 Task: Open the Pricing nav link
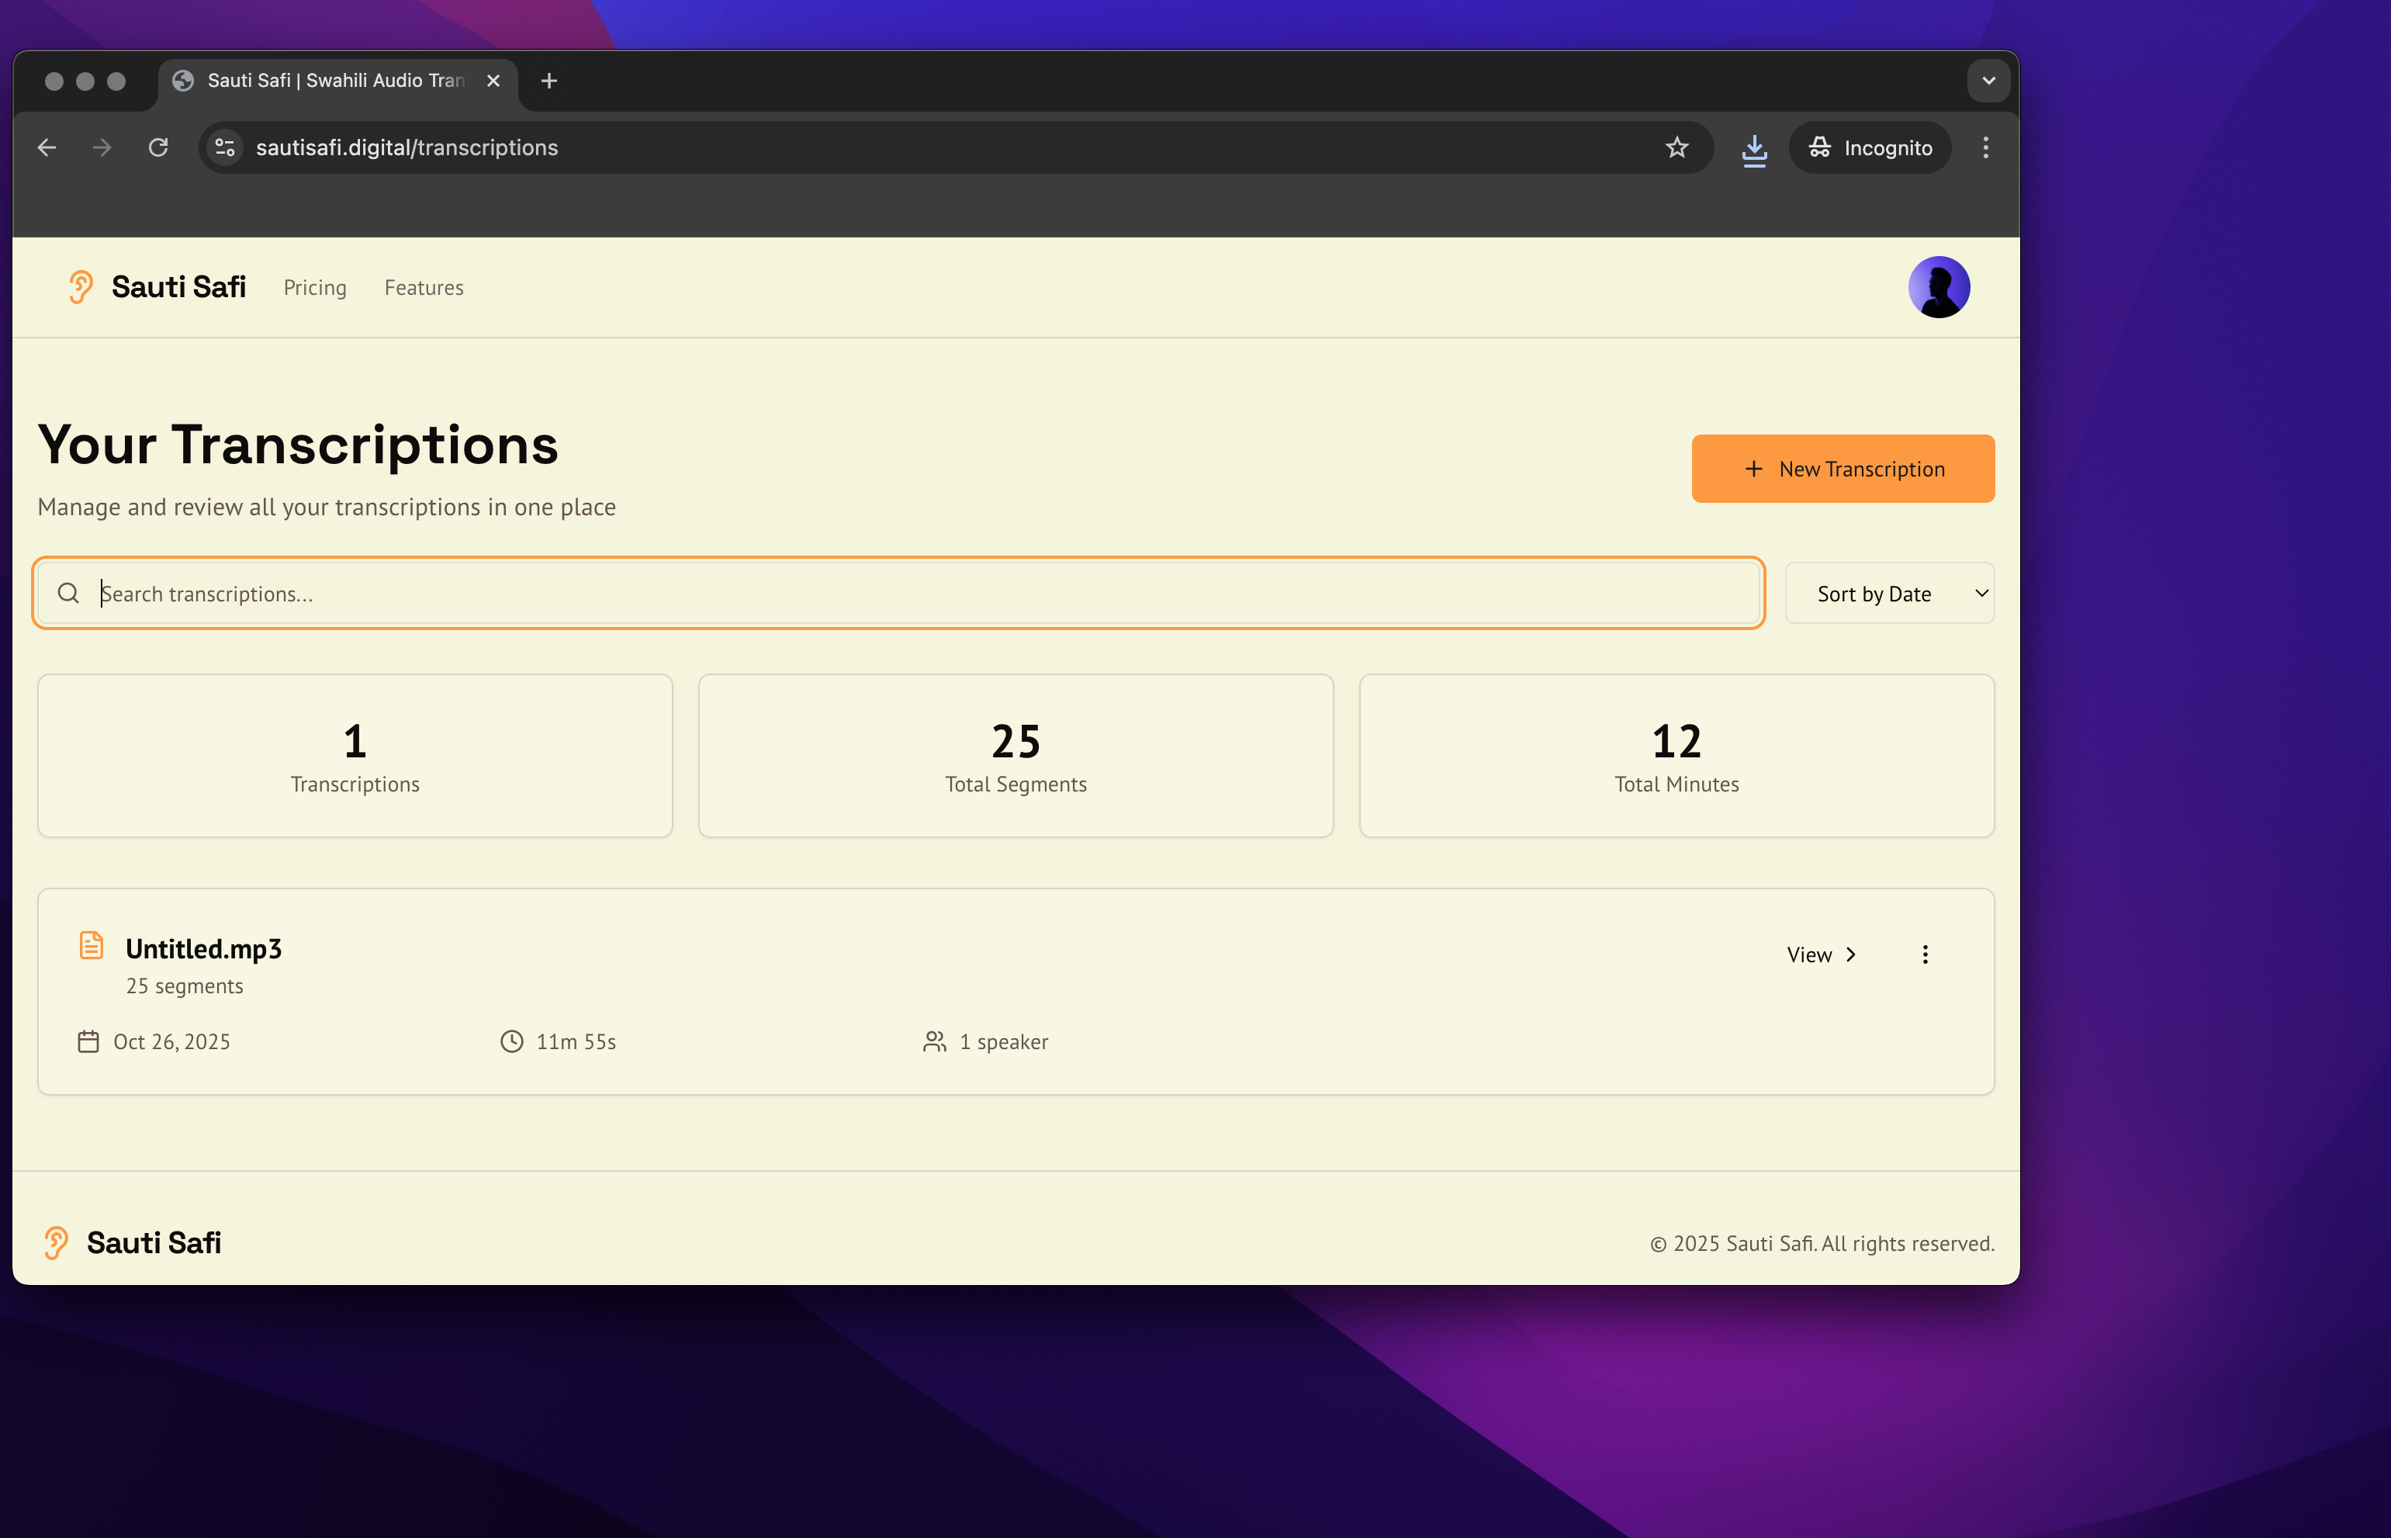pyautogui.click(x=314, y=288)
